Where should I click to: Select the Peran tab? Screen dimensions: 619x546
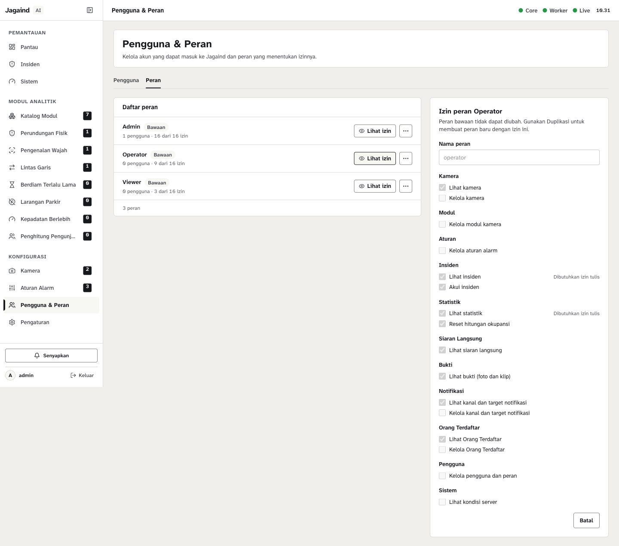153,80
